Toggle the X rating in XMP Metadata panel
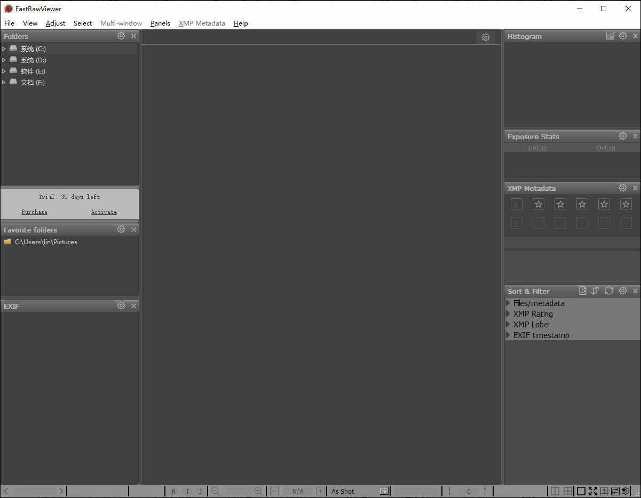641x498 pixels. [x=516, y=204]
